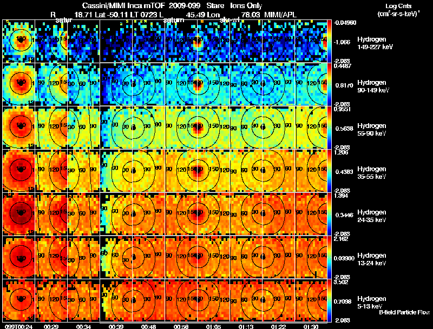Image resolution: width=433 pixels, height=329 pixels.
Task: Open the 5-13 keV image at 00:34
Action: (83, 300)
